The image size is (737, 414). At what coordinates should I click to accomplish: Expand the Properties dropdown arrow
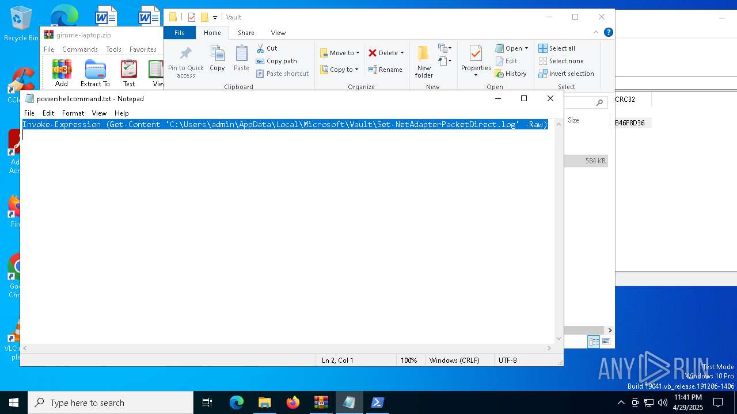tap(476, 75)
